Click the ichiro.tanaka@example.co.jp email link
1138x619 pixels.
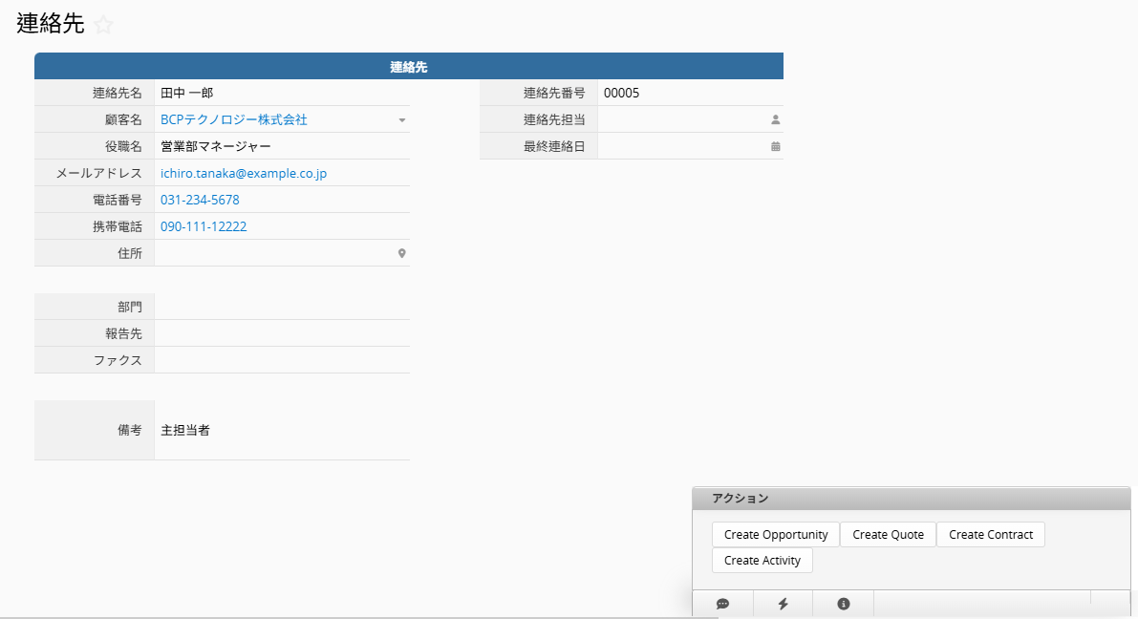tap(244, 173)
